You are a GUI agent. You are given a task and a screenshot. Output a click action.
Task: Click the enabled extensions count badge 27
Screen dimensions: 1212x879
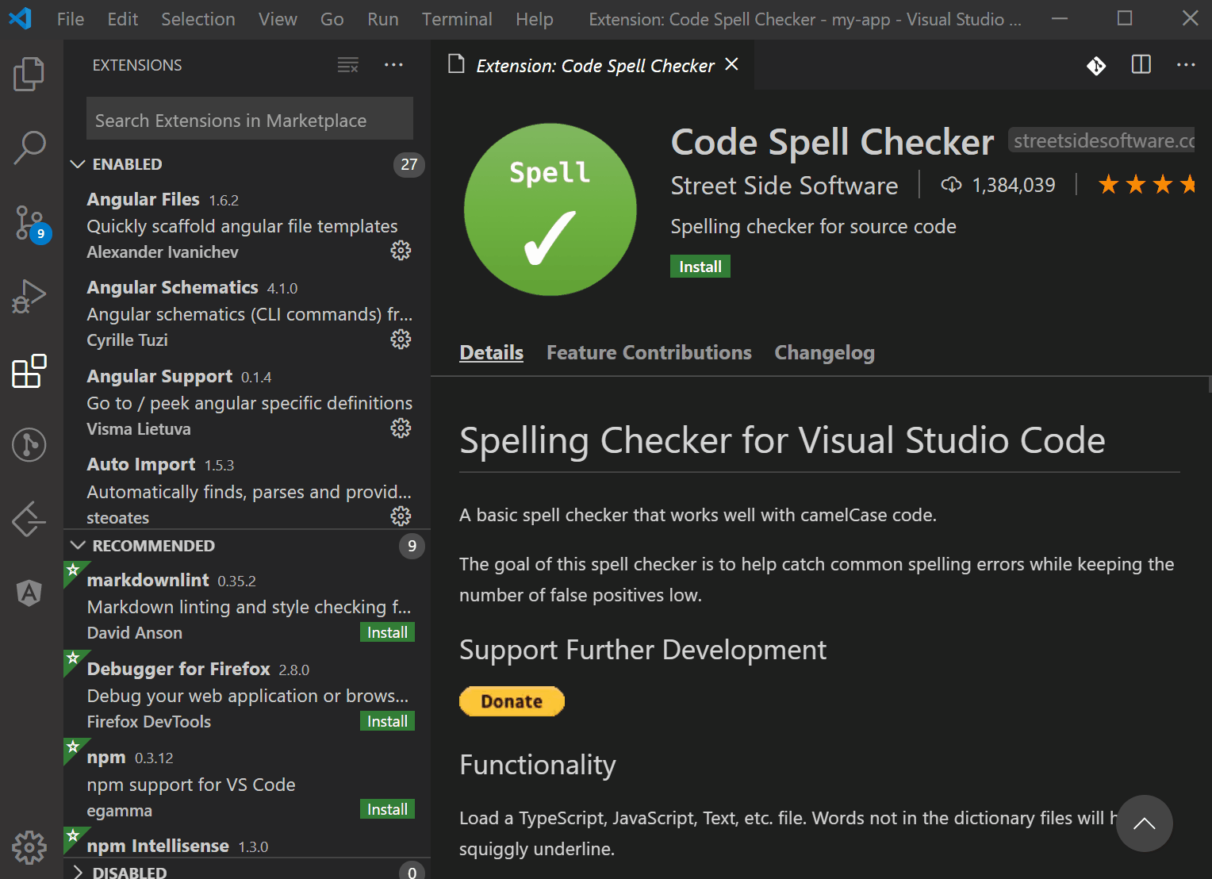click(409, 164)
